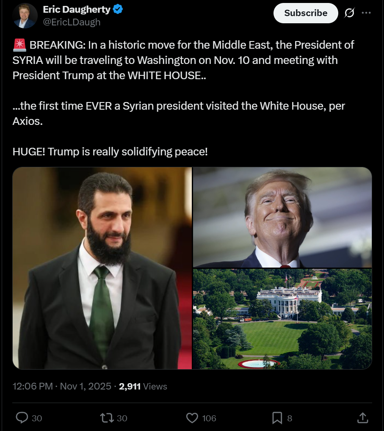The image size is (384, 431).
Task: Open Eric Daugherty's profile avatar
Action: click(x=25, y=16)
